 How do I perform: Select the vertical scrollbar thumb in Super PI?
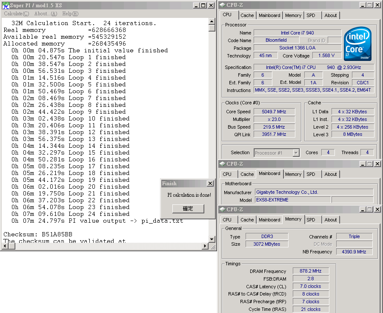[x=212, y=28]
